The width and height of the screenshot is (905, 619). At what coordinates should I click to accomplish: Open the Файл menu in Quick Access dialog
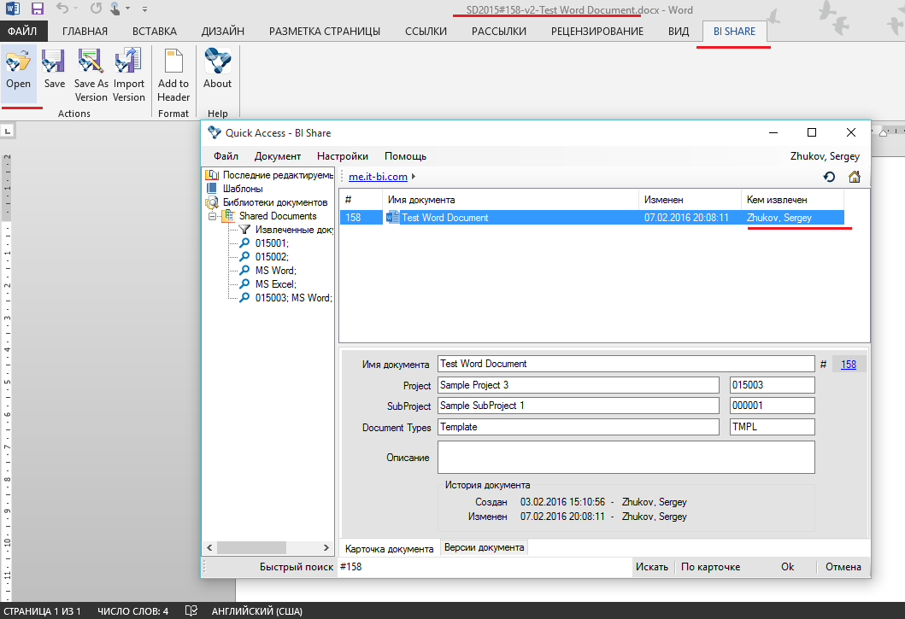[x=226, y=156]
